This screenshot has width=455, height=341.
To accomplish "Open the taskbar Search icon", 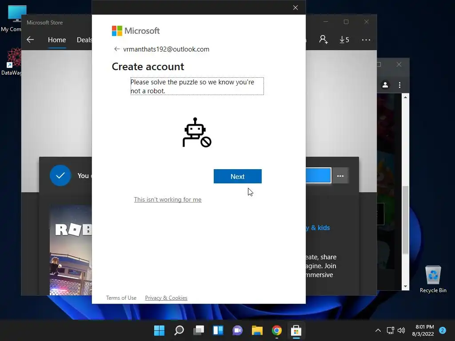I will click(x=179, y=330).
